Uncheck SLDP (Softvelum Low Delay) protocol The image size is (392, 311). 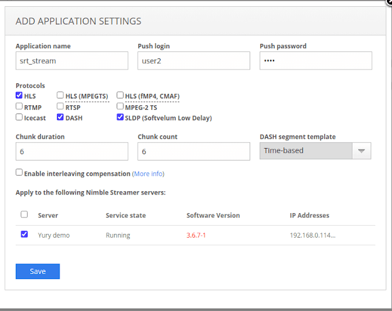click(x=120, y=117)
